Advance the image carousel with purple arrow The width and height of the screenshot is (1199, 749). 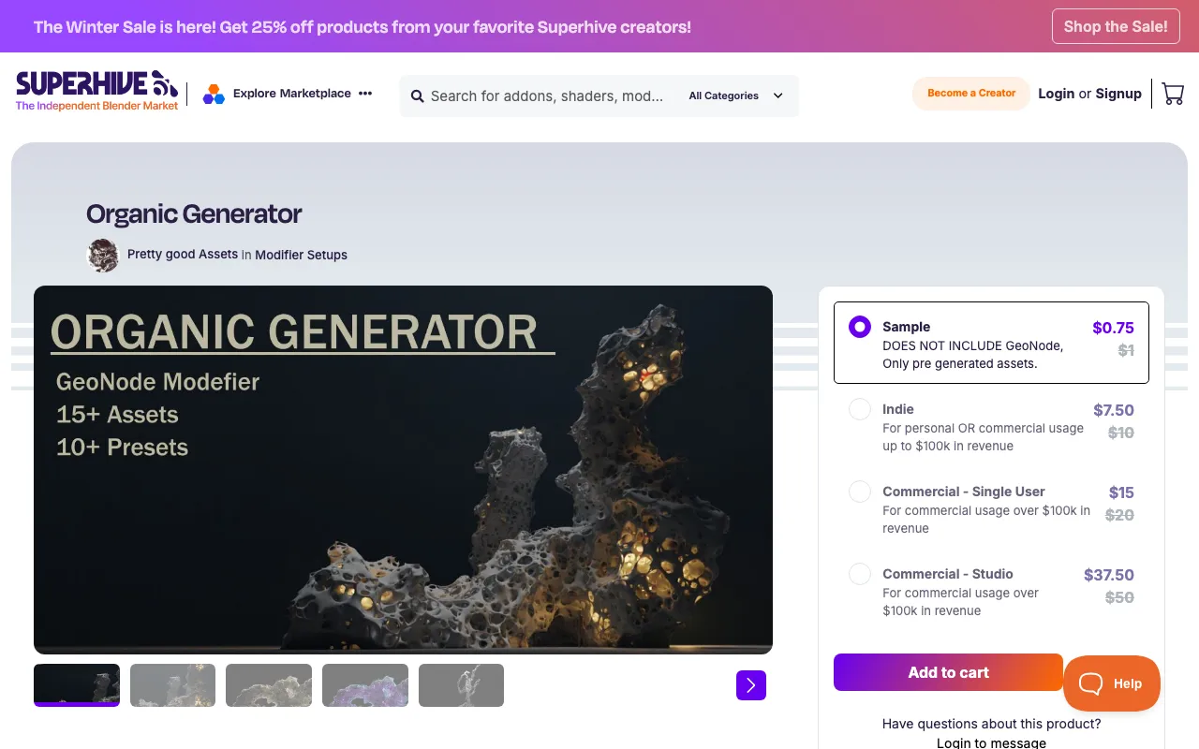750,685
